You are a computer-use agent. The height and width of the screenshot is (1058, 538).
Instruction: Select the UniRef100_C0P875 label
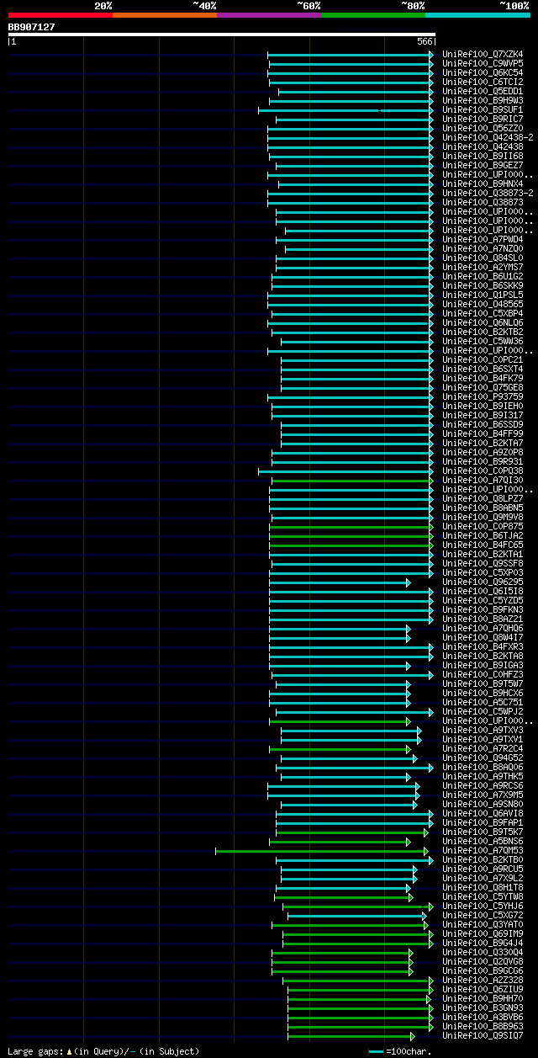pyautogui.click(x=483, y=527)
